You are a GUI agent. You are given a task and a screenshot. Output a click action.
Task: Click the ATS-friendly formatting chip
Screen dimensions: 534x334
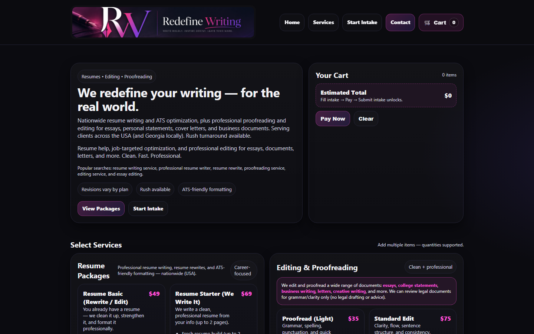pyautogui.click(x=207, y=189)
